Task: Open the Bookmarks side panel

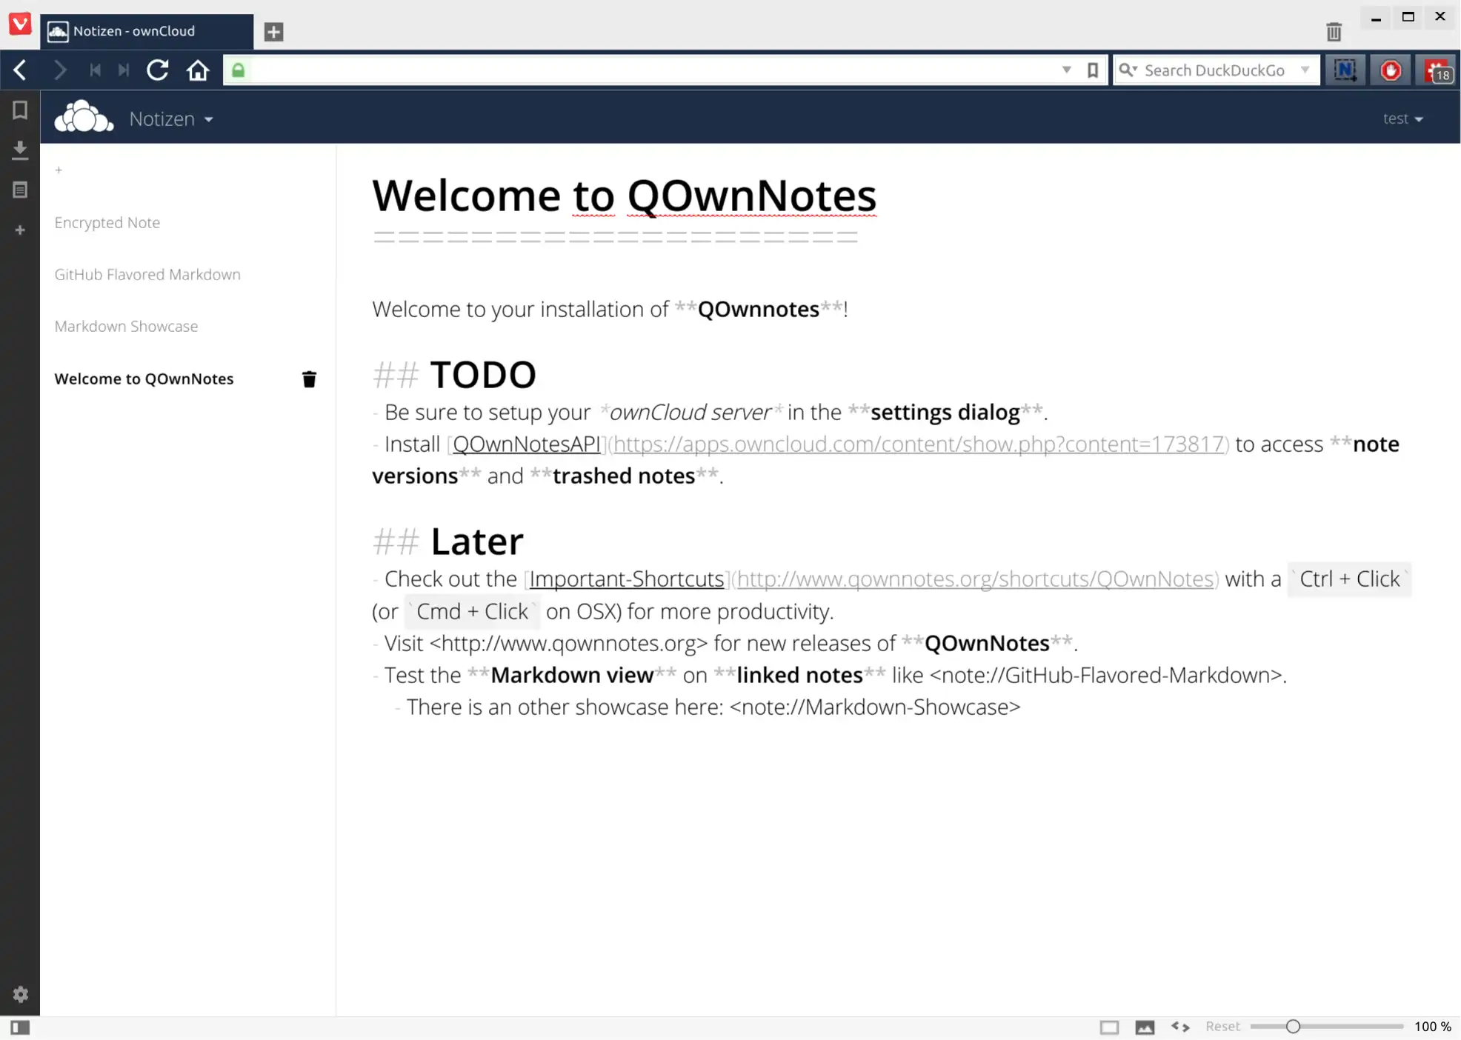Action: click(20, 110)
